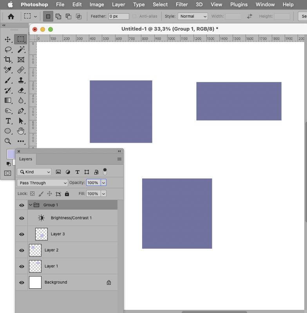Reset default foreground and background colors

coord(8,164)
